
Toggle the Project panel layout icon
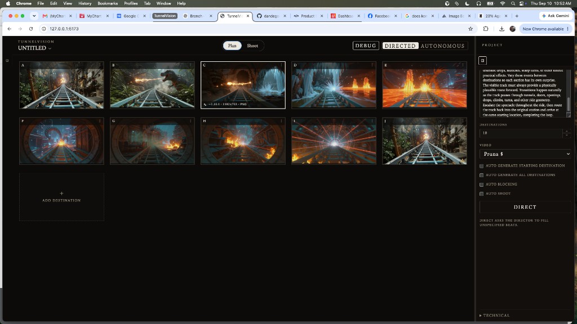coord(482,61)
